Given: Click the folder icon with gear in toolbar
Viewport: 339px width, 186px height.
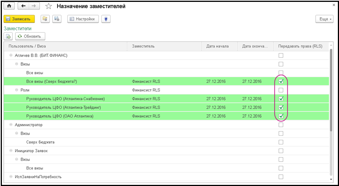Looking at the screenshot, I should coord(45,19).
